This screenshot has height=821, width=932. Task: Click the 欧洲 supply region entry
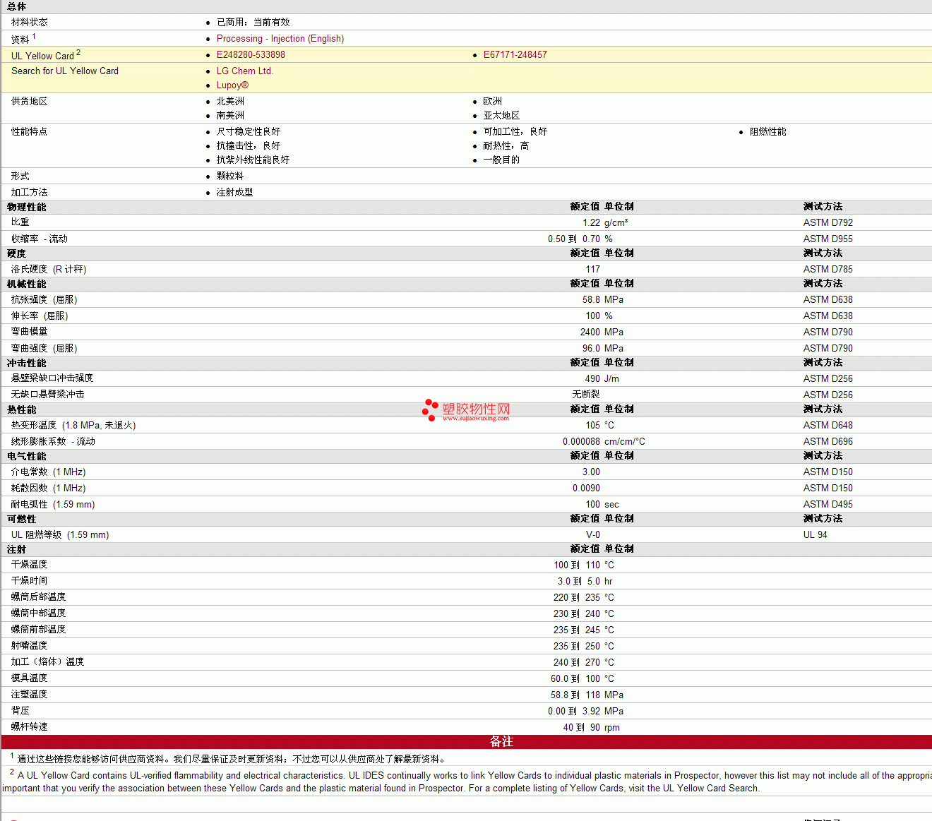pos(493,102)
